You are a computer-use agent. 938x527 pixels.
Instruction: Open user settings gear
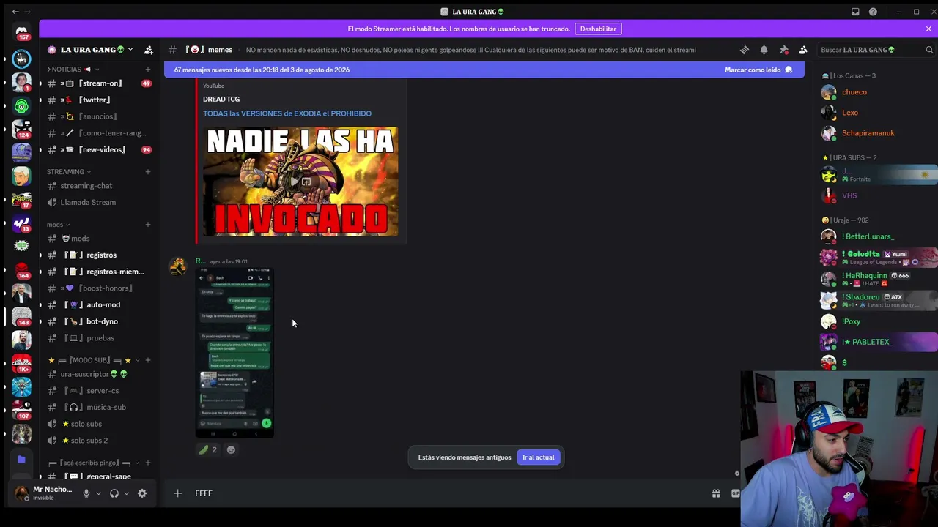pos(142,493)
